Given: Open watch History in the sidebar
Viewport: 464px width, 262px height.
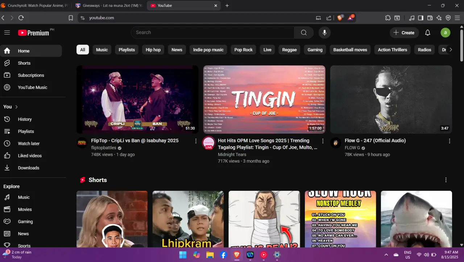Looking at the screenshot, I should coord(31,119).
